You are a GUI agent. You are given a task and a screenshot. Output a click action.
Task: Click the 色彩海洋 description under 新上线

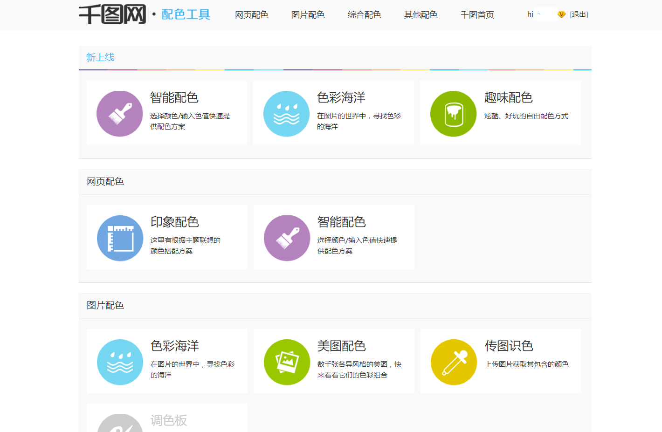tap(359, 121)
